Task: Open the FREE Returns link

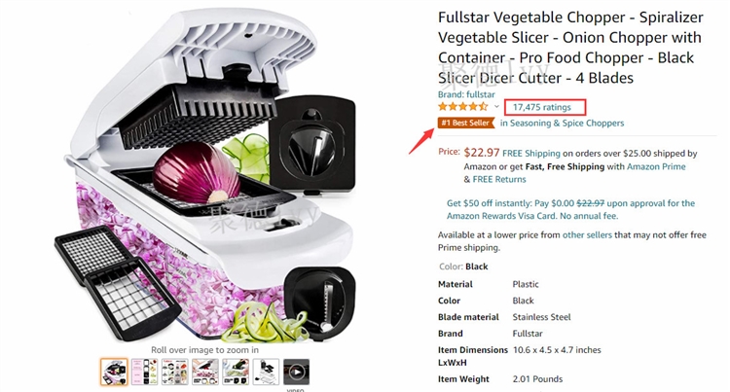Action: pos(499,180)
